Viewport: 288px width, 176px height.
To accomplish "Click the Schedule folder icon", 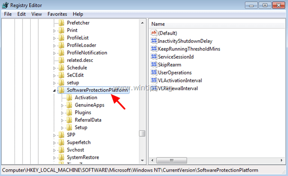I will [x=62, y=68].
